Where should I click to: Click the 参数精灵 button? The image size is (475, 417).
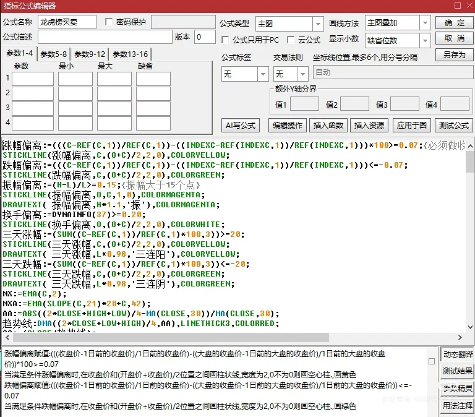458,388
